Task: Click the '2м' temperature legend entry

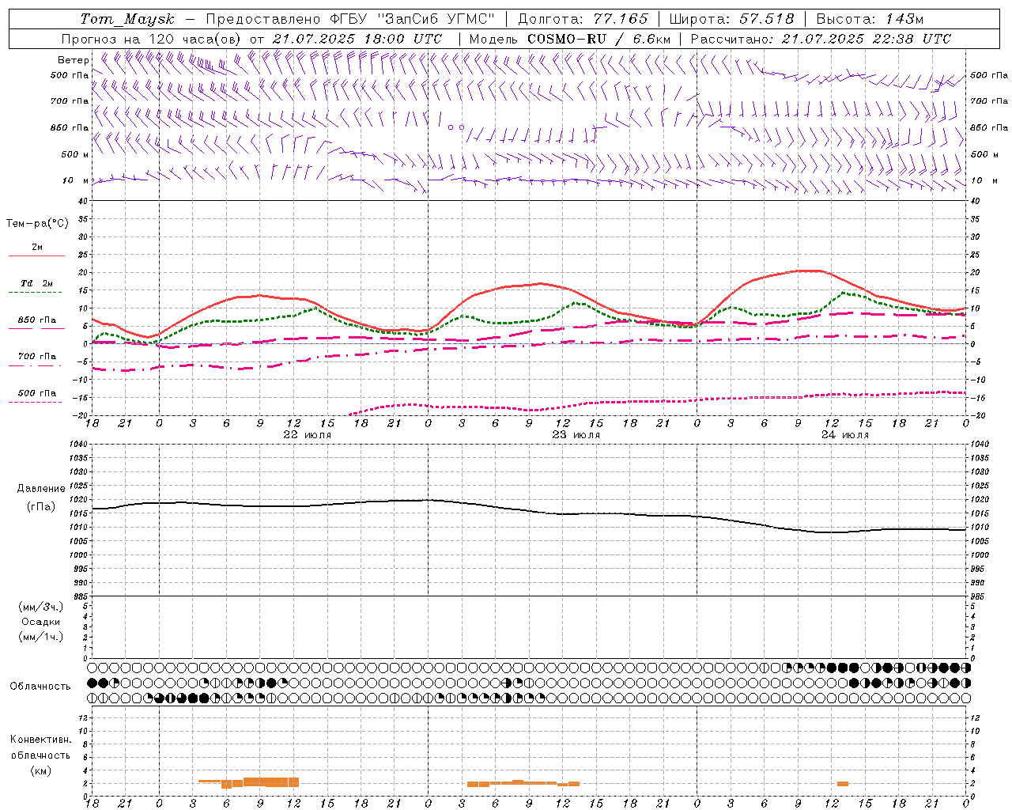Action: pos(37,248)
